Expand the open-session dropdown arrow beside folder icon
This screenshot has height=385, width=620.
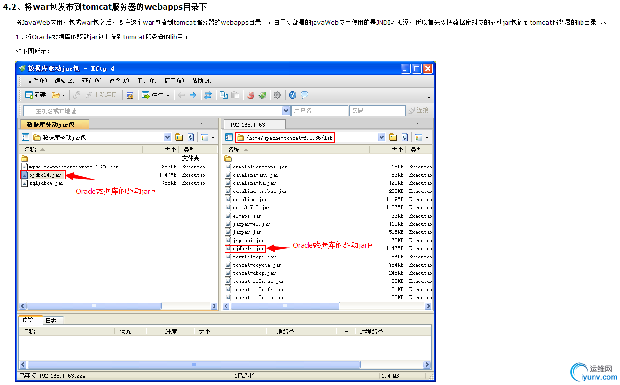[x=63, y=95]
